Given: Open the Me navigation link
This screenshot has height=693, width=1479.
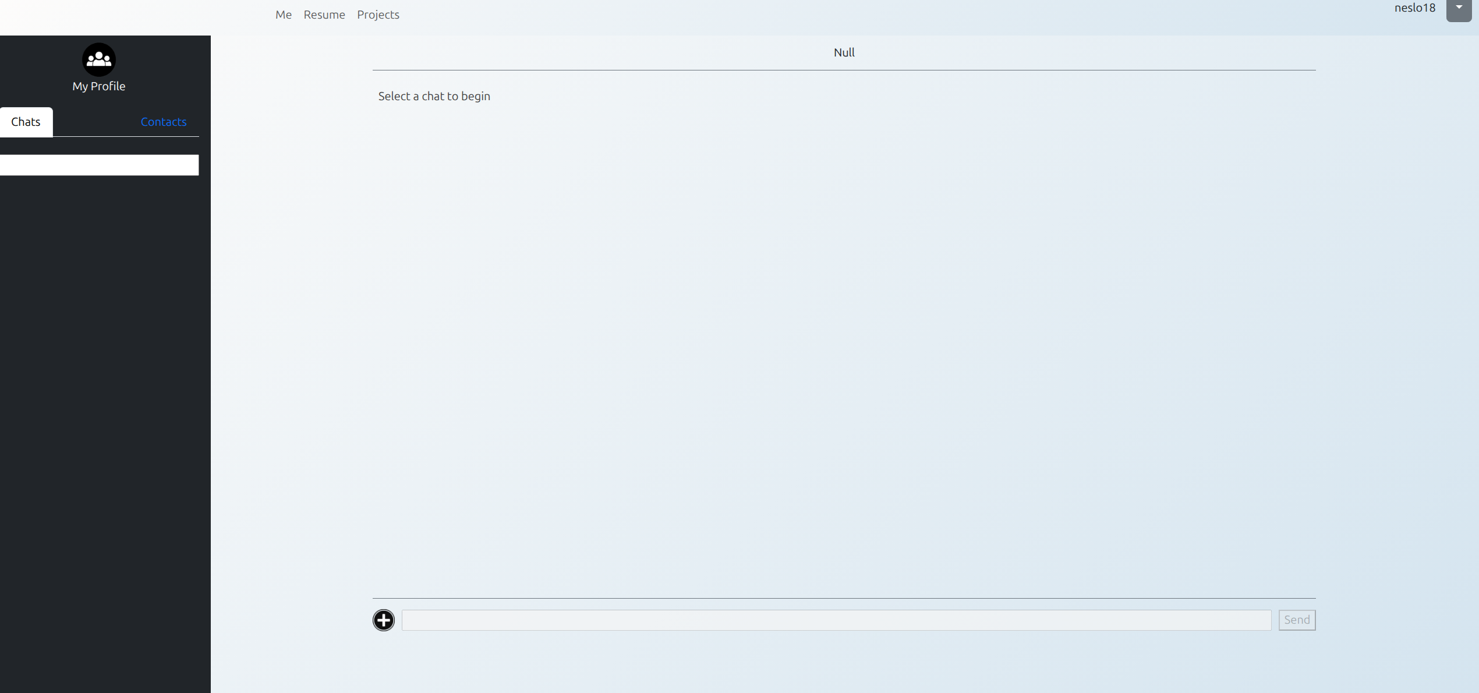Looking at the screenshot, I should click(x=283, y=15).
